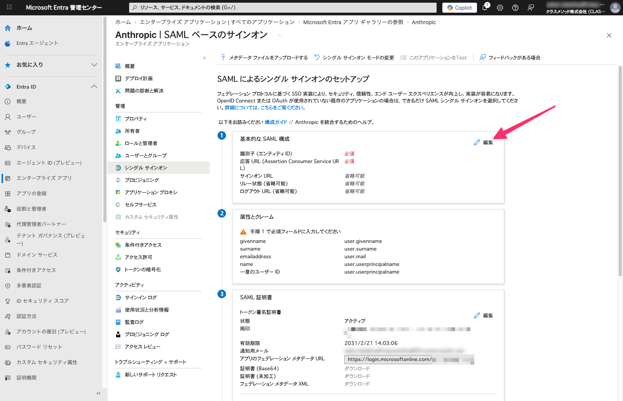623x401 pixels.
Task: Collapse the Entra ID section chevron
Action: [94, 87]
